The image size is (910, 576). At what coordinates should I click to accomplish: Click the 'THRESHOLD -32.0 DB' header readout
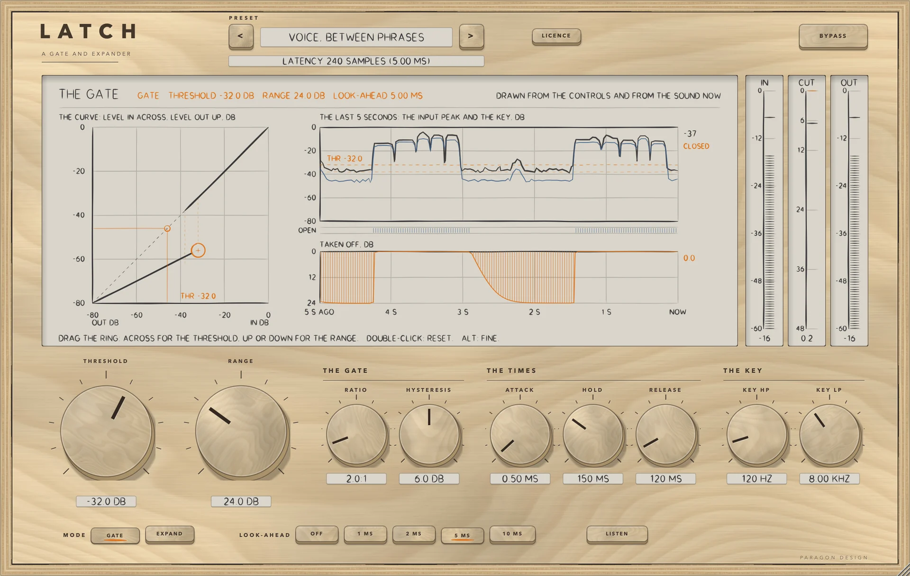211,96
